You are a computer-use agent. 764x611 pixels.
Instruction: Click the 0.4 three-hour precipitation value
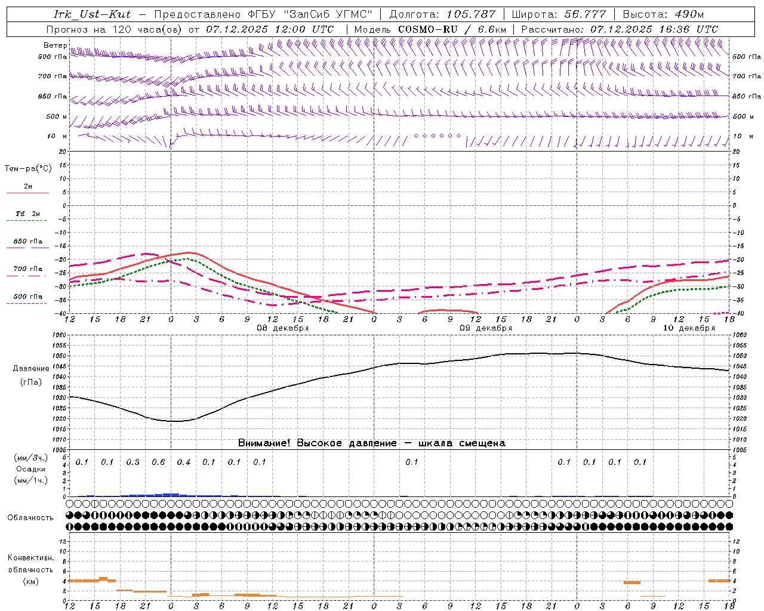pos(183,462)
